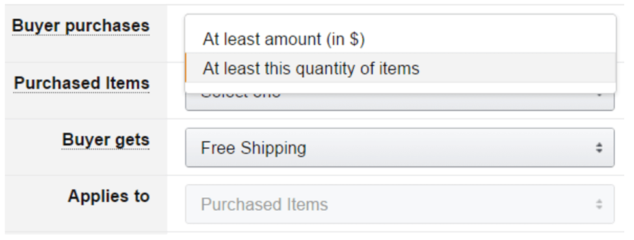Viewport: 634px width, 240px height.
Task: Click the 'Buyer purchases' help label
Action: click(x=81, y=26)
